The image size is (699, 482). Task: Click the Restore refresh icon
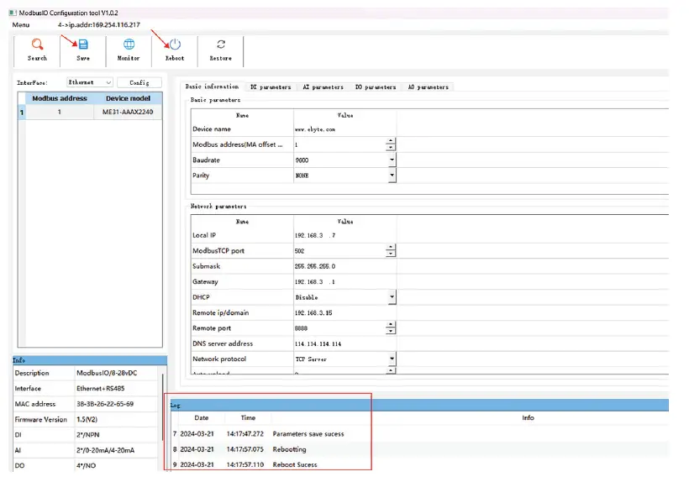pyautogui.click(x=221, y=45)
